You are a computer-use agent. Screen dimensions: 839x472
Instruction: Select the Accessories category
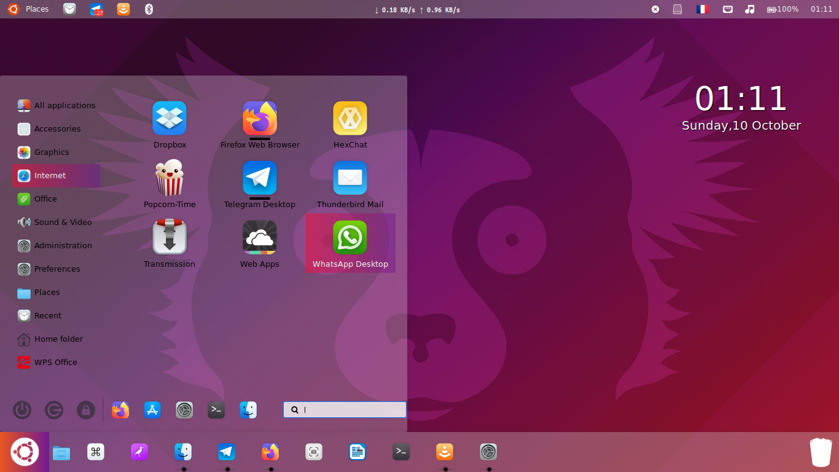pyautogui.click(x=56, y=129)
